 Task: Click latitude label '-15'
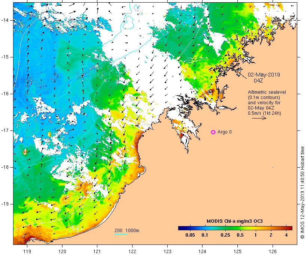tap(5, 57)
